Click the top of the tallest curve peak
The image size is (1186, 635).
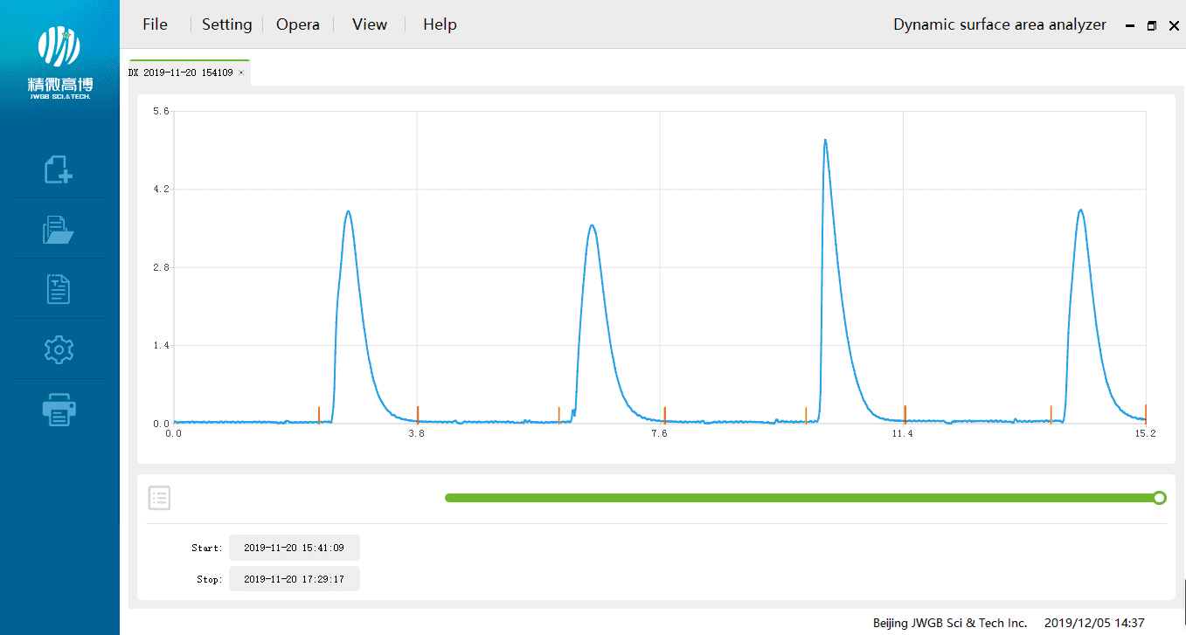coord(824,141)
